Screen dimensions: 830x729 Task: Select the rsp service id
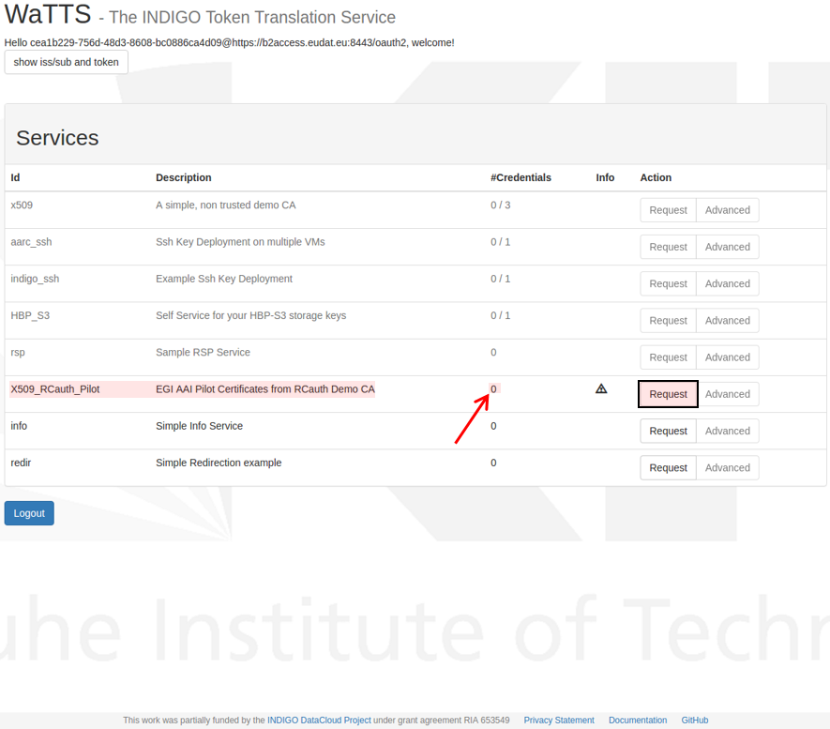tap(18, 353)
